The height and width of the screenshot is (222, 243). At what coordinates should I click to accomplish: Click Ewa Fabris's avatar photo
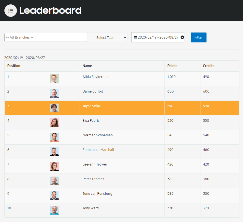pos(54,123)
